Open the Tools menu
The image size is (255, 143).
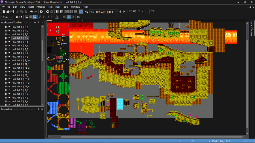coord(65,7)
